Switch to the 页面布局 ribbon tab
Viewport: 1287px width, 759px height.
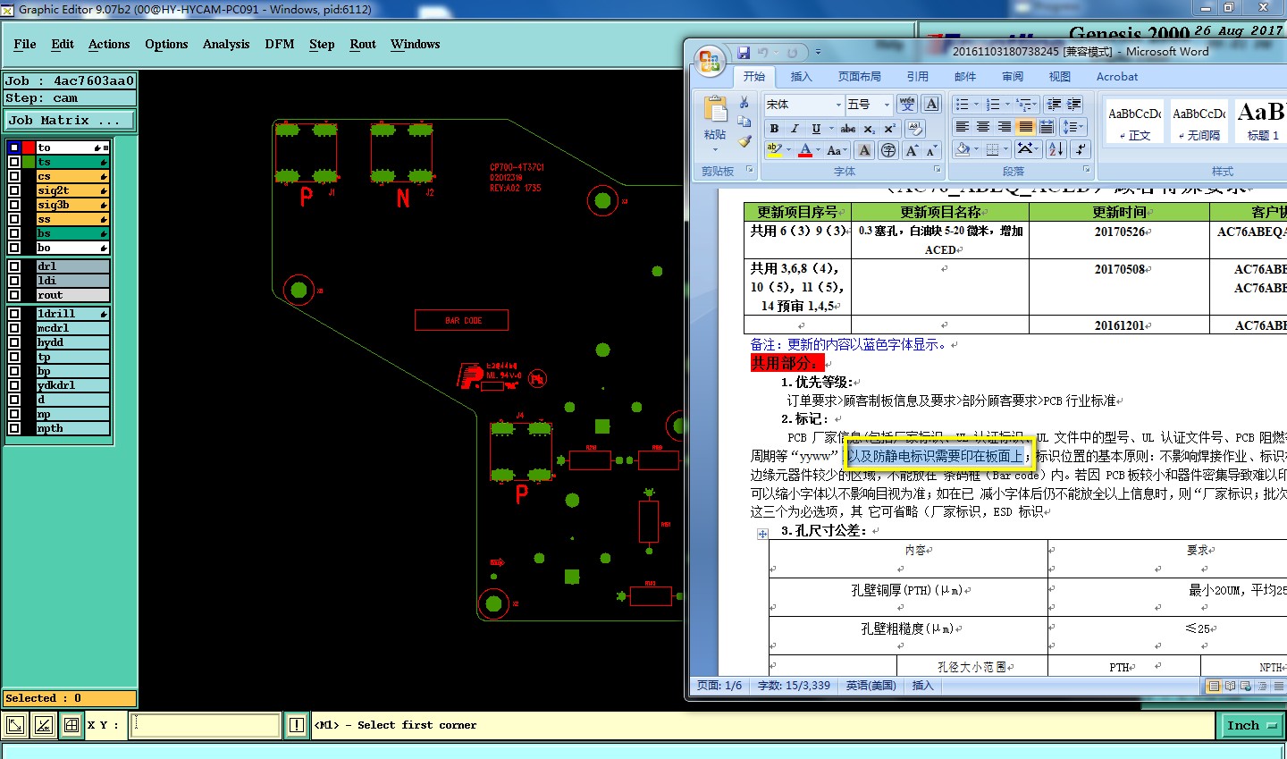tap(859, 77)
